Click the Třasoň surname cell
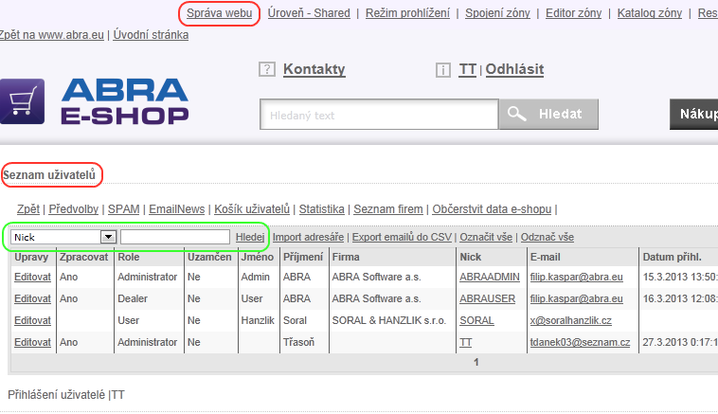718x414 pixels. tap(298, 342)
